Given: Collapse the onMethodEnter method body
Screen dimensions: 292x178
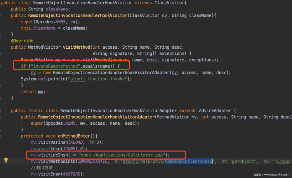Looking at the screenshot, I should pos(1,136).
